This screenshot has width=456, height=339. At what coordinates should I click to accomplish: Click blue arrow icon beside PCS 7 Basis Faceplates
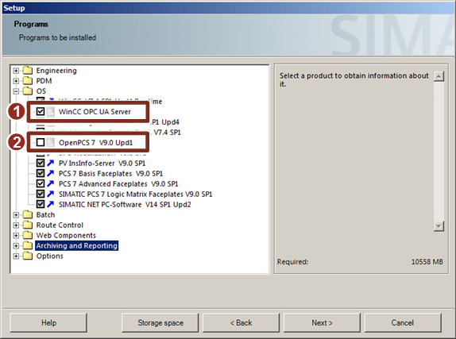click(x=51, y=174)
